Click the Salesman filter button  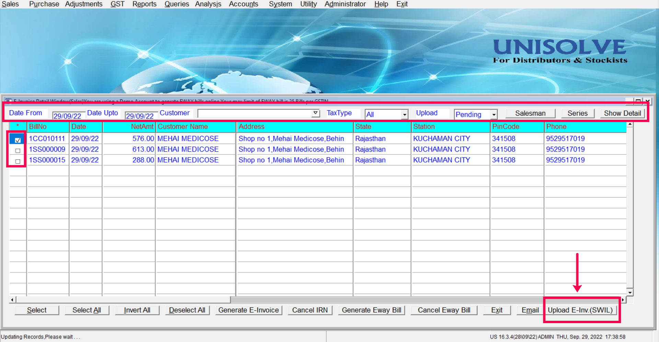point(530,114)
